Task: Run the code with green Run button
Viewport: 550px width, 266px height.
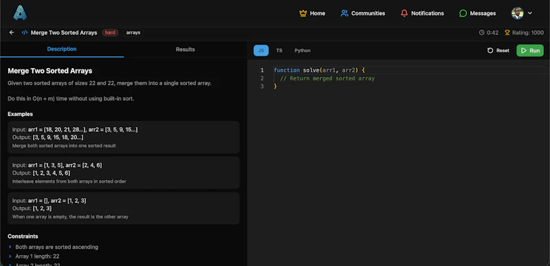Action: pos(530,50)
